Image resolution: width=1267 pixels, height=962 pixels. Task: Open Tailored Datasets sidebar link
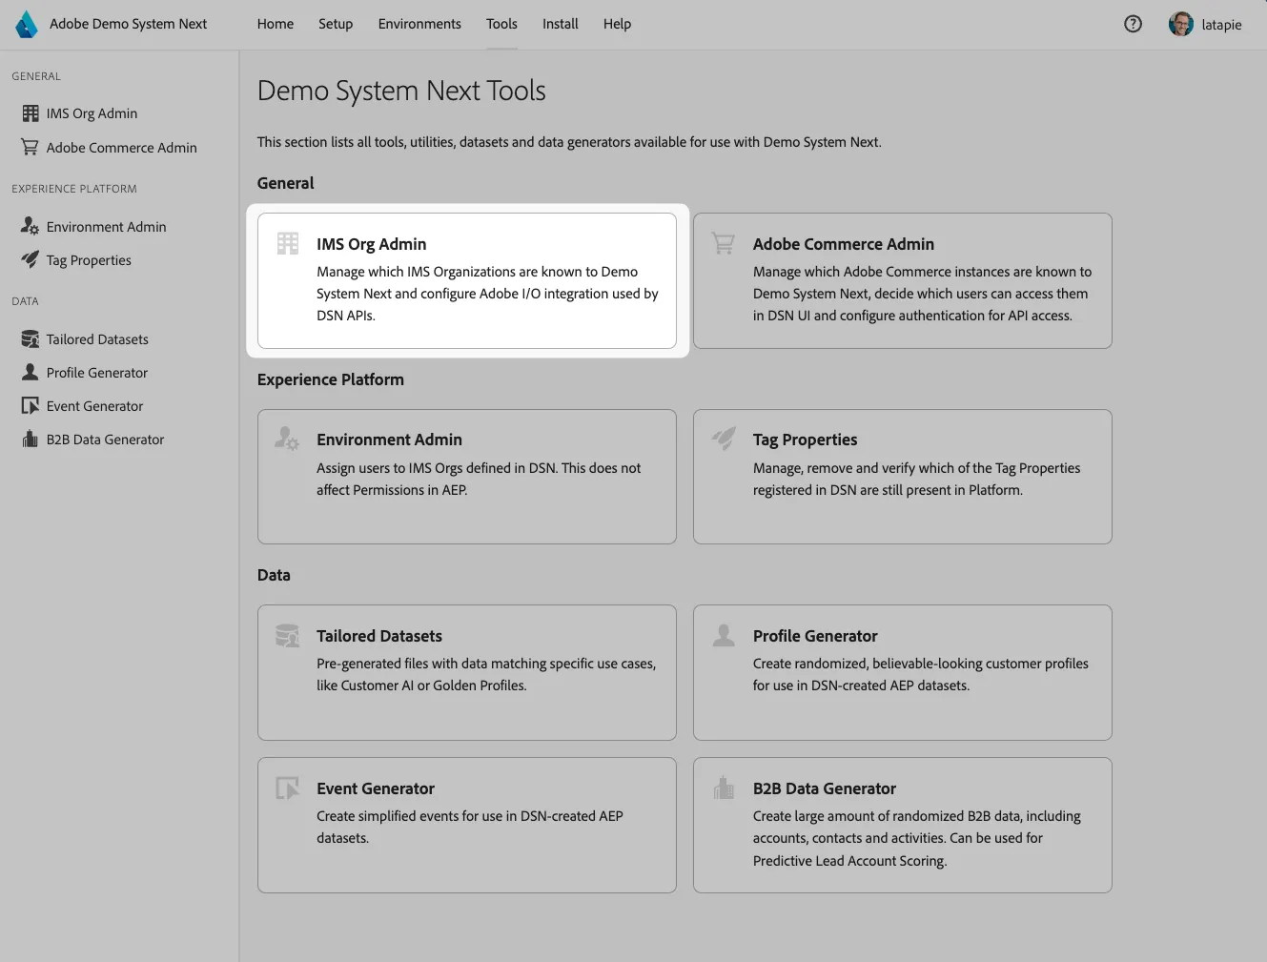(97, 339)
